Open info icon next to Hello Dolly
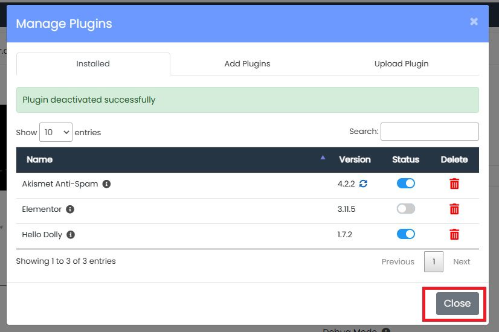This screenshot has width=499, height=332. [71, 235]
